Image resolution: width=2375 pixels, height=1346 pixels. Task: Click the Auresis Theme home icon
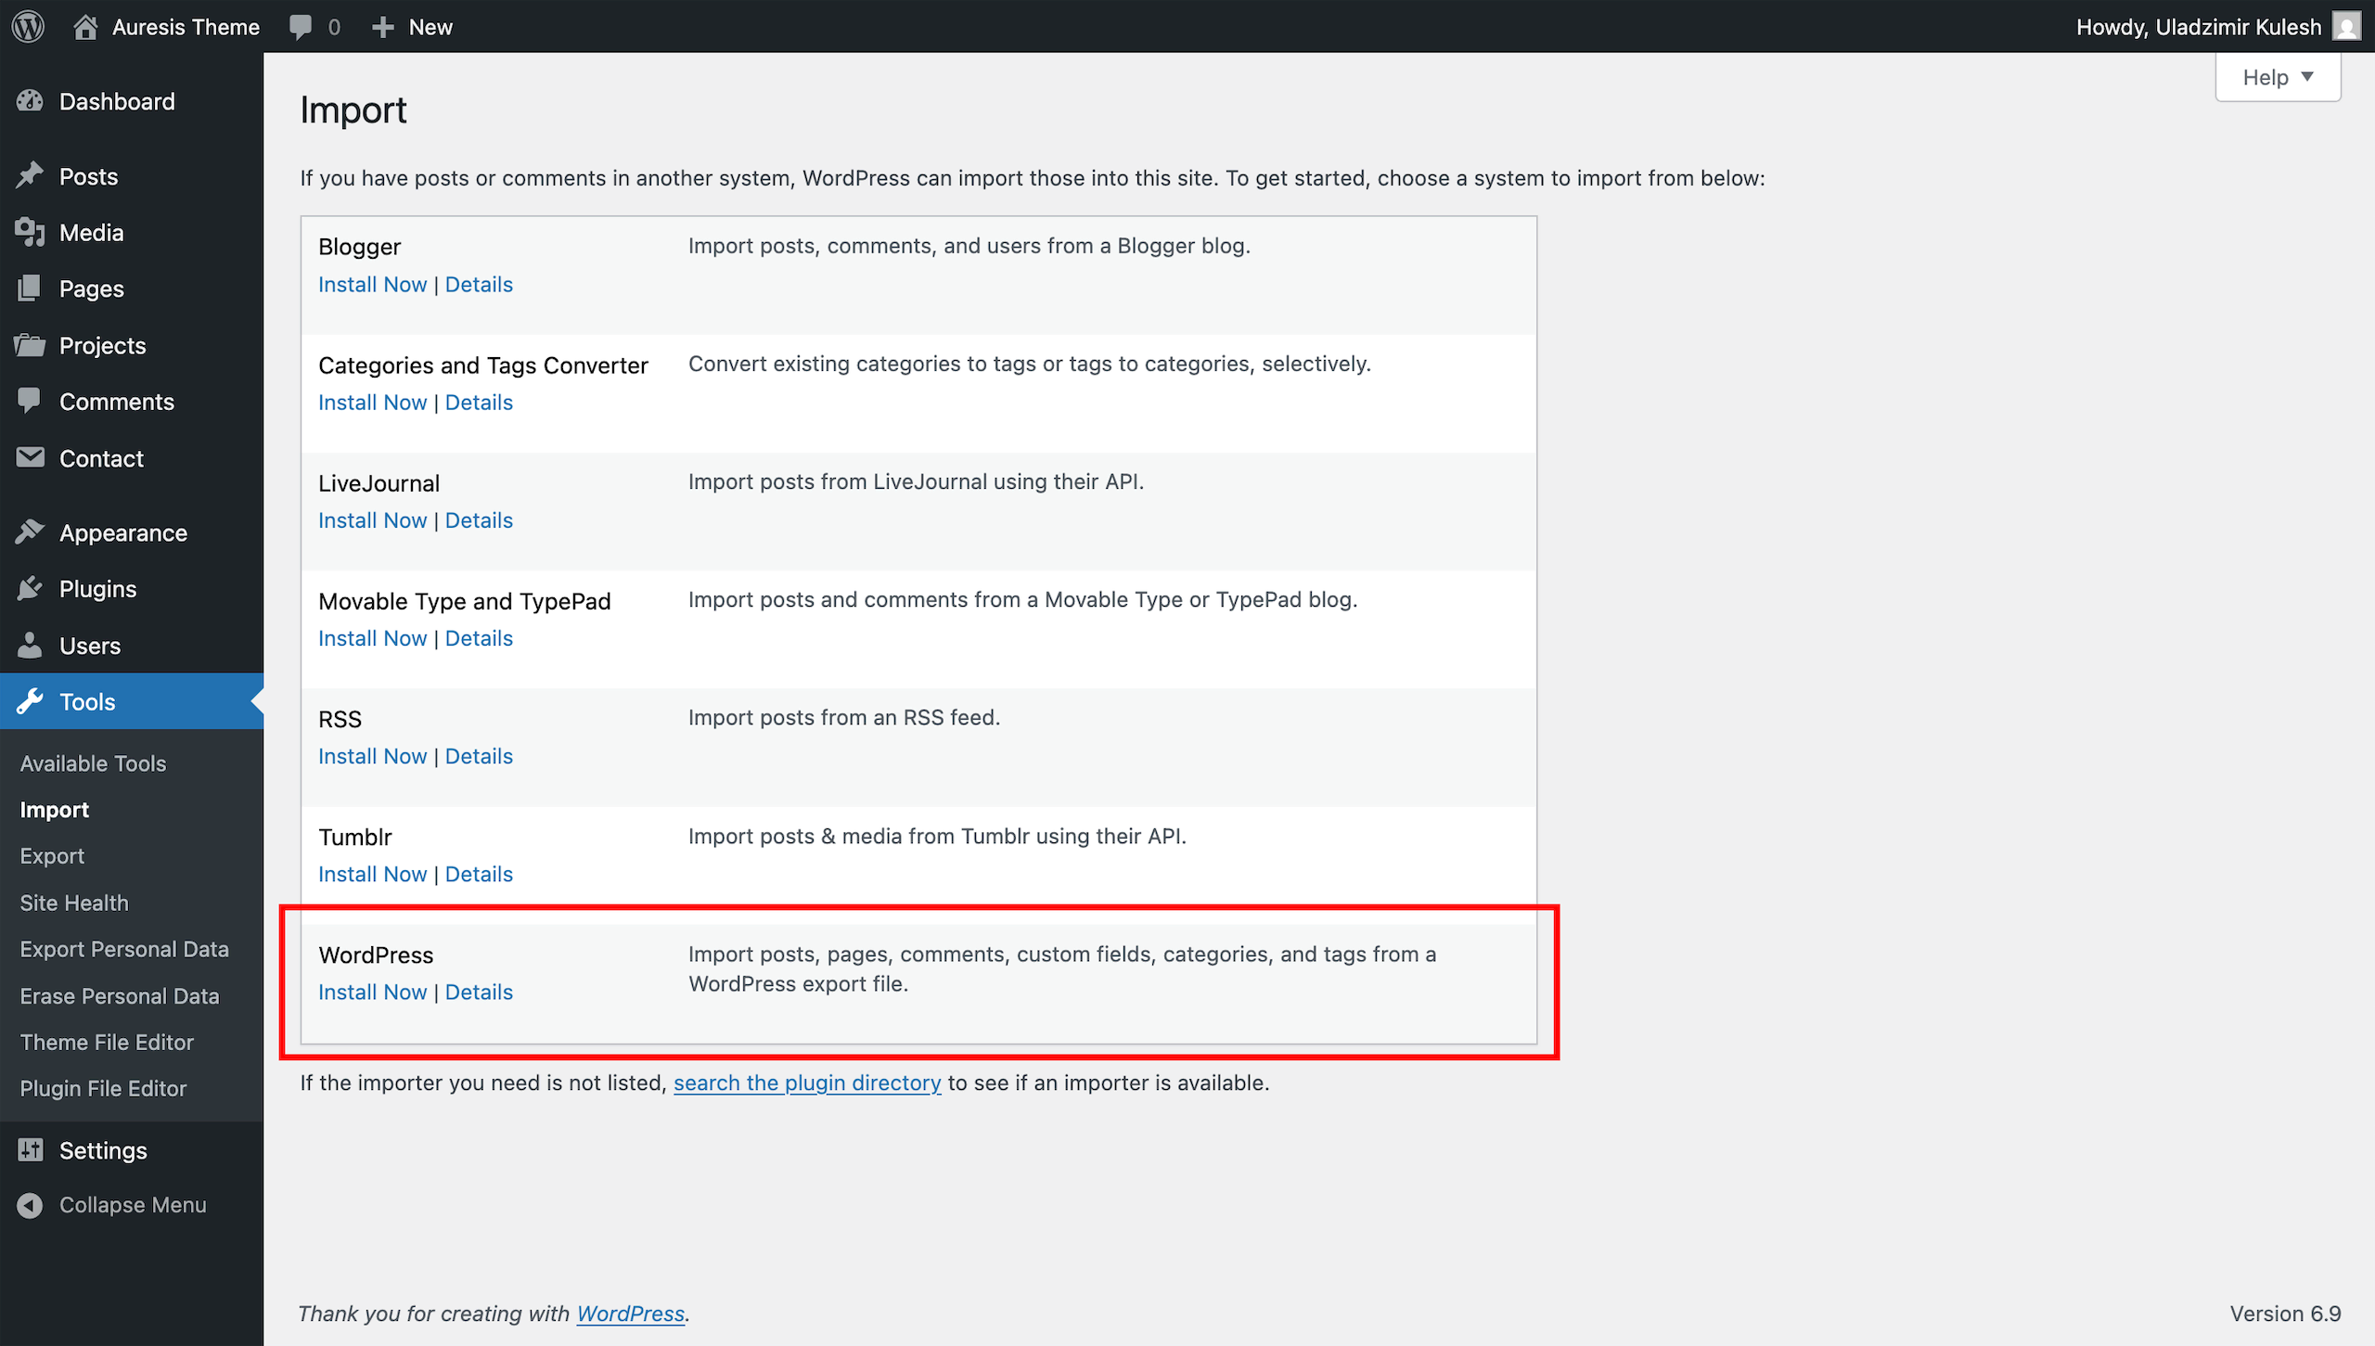tap(85, 27)
